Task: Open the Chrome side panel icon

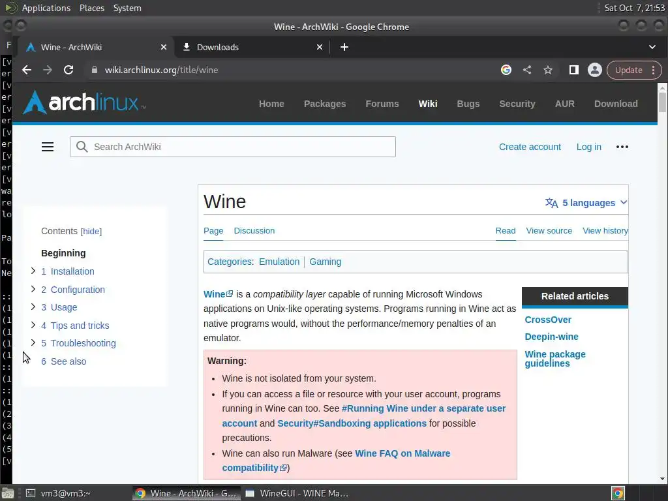Action: click(x=574, y=70)
